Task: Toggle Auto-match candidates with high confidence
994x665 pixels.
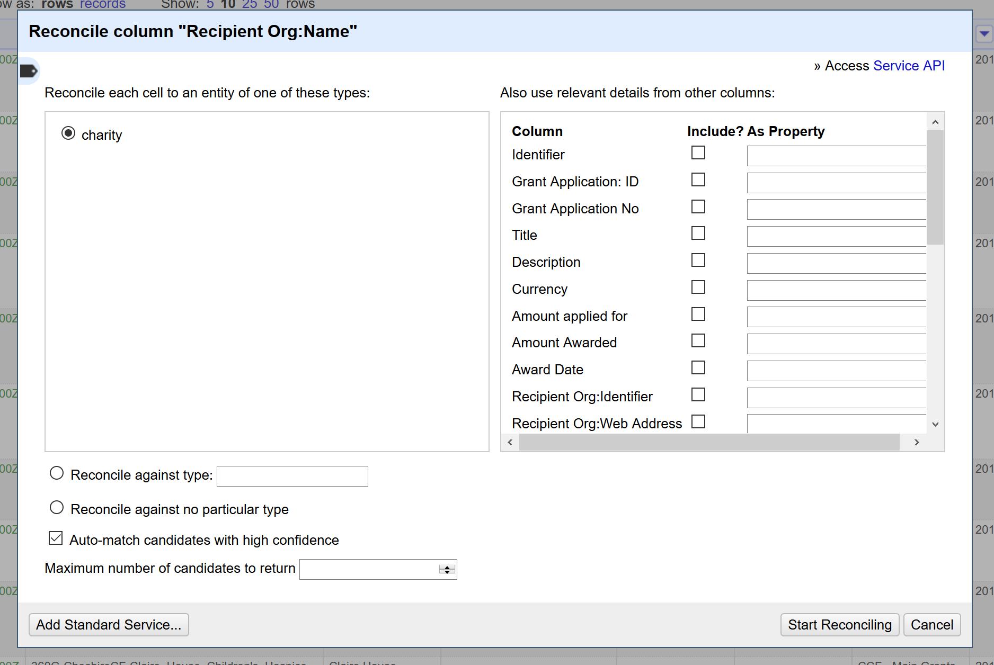Action: coord(56,538)
